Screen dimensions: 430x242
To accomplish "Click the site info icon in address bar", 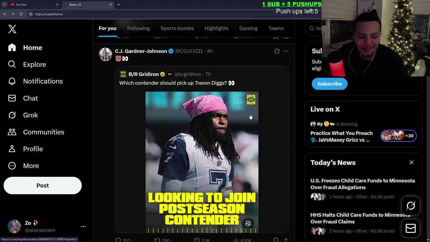I will coord(30,14).
